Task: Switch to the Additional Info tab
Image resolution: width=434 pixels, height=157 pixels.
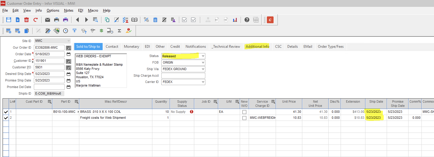Action: 257,47
